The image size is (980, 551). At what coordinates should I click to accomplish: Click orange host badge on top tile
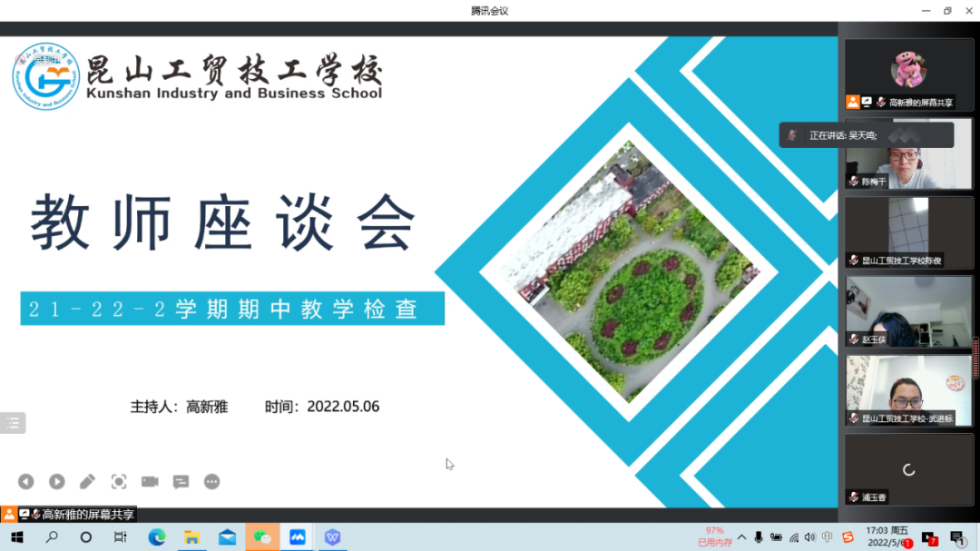(853, 102)
